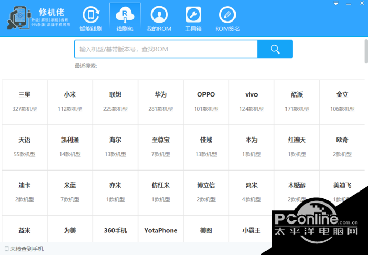Image resolution: width=368 pixels, height=255 pixels.
Task: Open the title bar dropdown menu arrow
Action: 336,3
